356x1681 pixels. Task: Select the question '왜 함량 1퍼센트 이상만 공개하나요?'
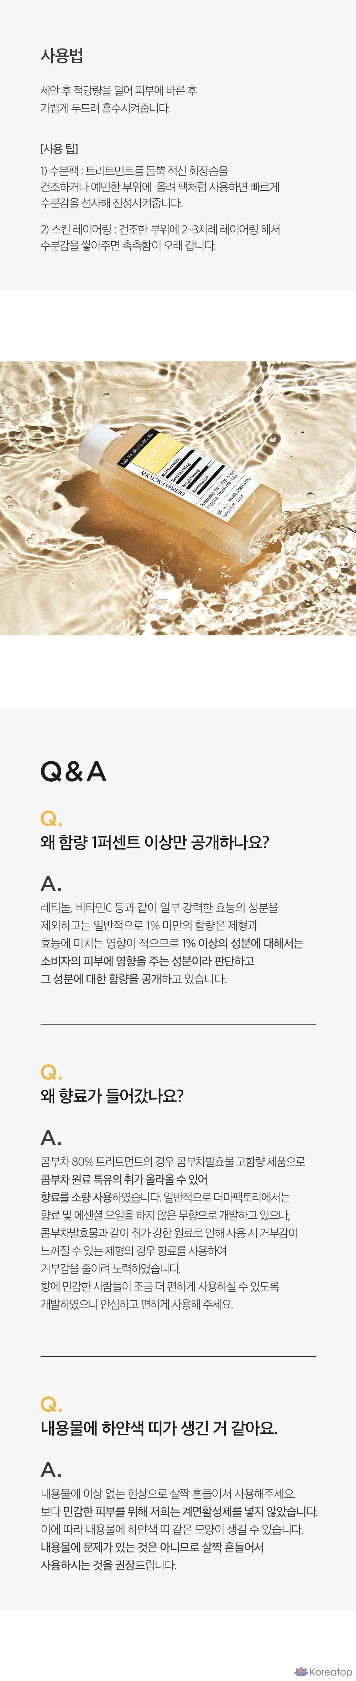coord(154,842)
